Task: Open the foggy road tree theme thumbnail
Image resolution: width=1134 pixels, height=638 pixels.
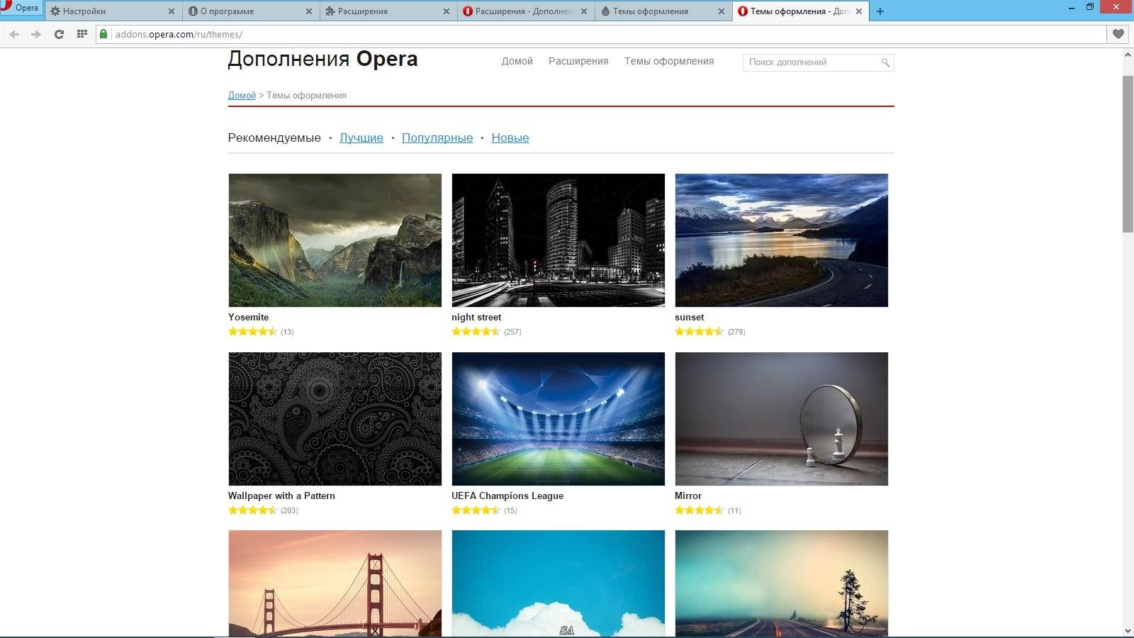Action: coord(781,583)
